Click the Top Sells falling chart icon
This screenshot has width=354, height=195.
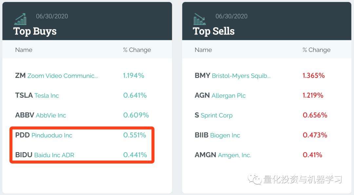(x=200, y=19)
